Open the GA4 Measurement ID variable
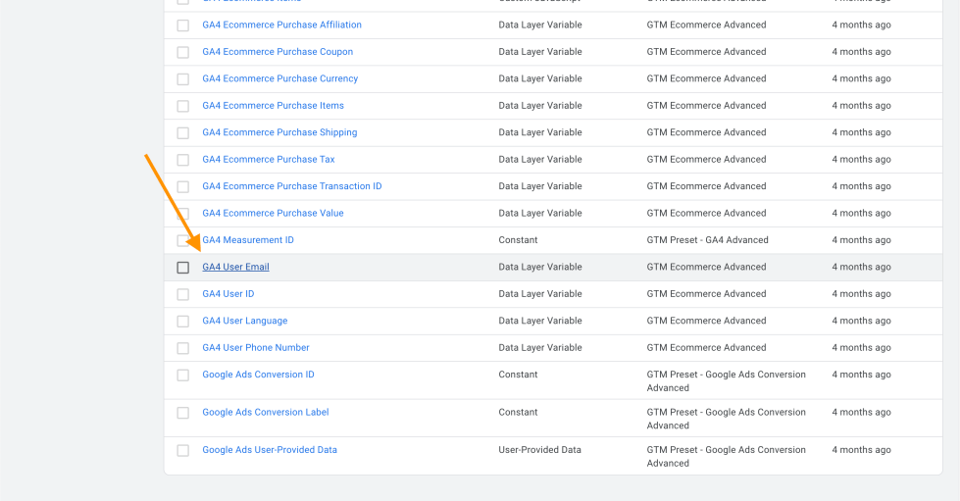 248,240
